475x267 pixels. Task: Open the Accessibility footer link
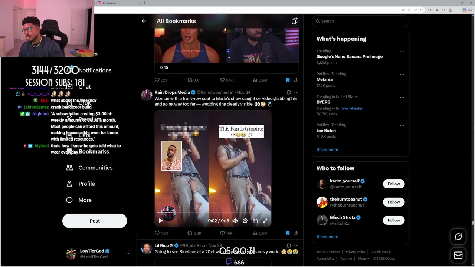pos(325,258)
